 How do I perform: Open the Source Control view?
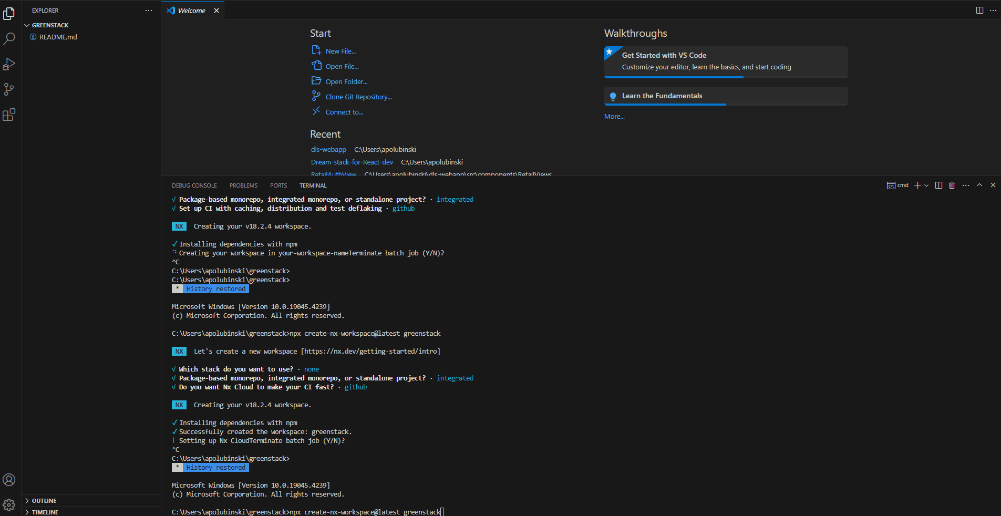coord(9,89)
